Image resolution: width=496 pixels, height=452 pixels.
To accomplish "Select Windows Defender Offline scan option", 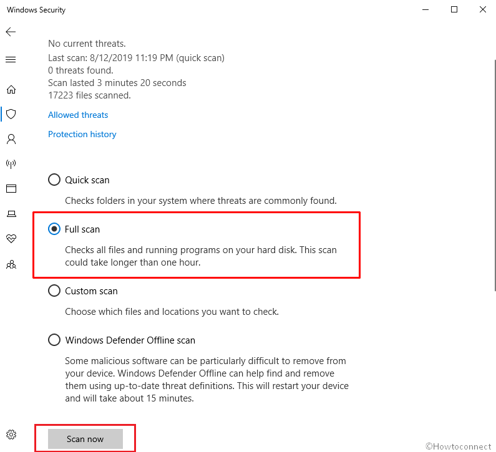I will [54, 340].
